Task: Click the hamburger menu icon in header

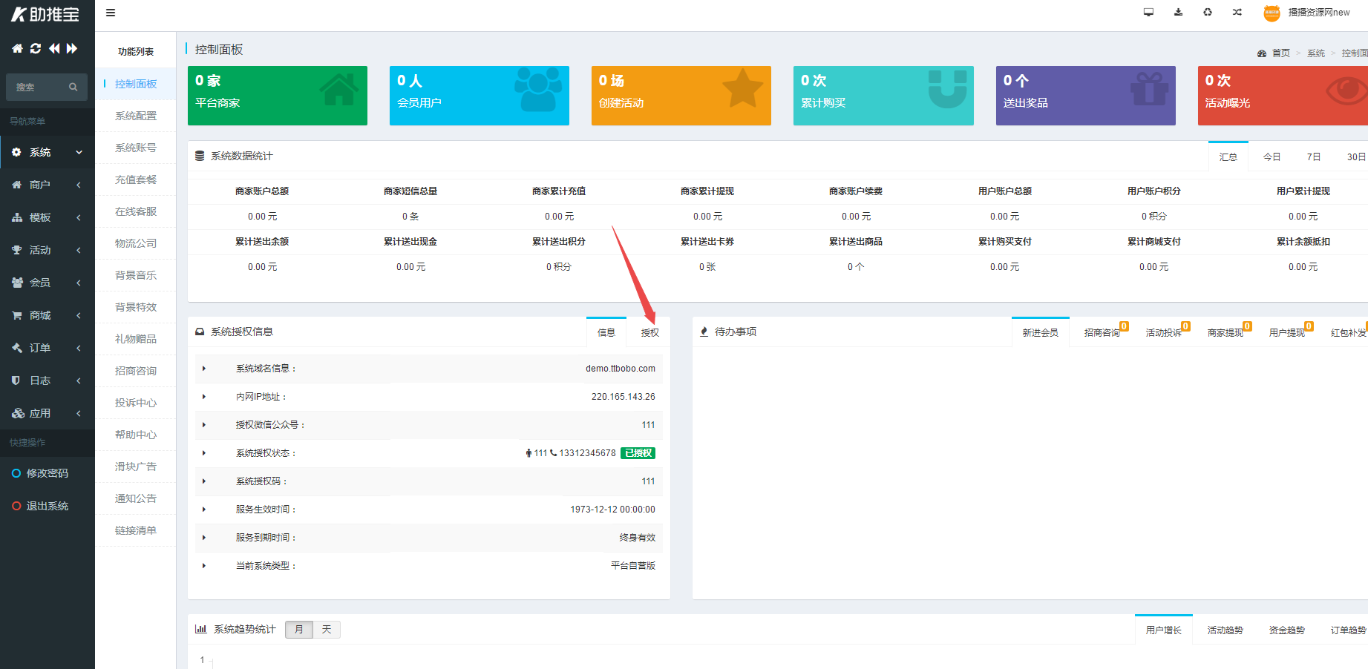Action: pos(111,13)
